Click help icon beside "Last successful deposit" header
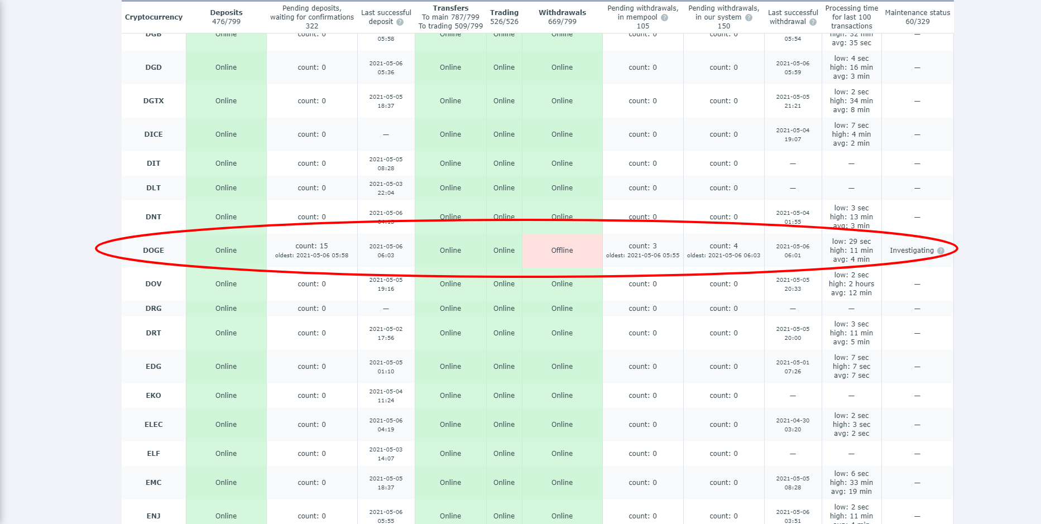The image size is (1041, 524). click(x=400, y=22)
